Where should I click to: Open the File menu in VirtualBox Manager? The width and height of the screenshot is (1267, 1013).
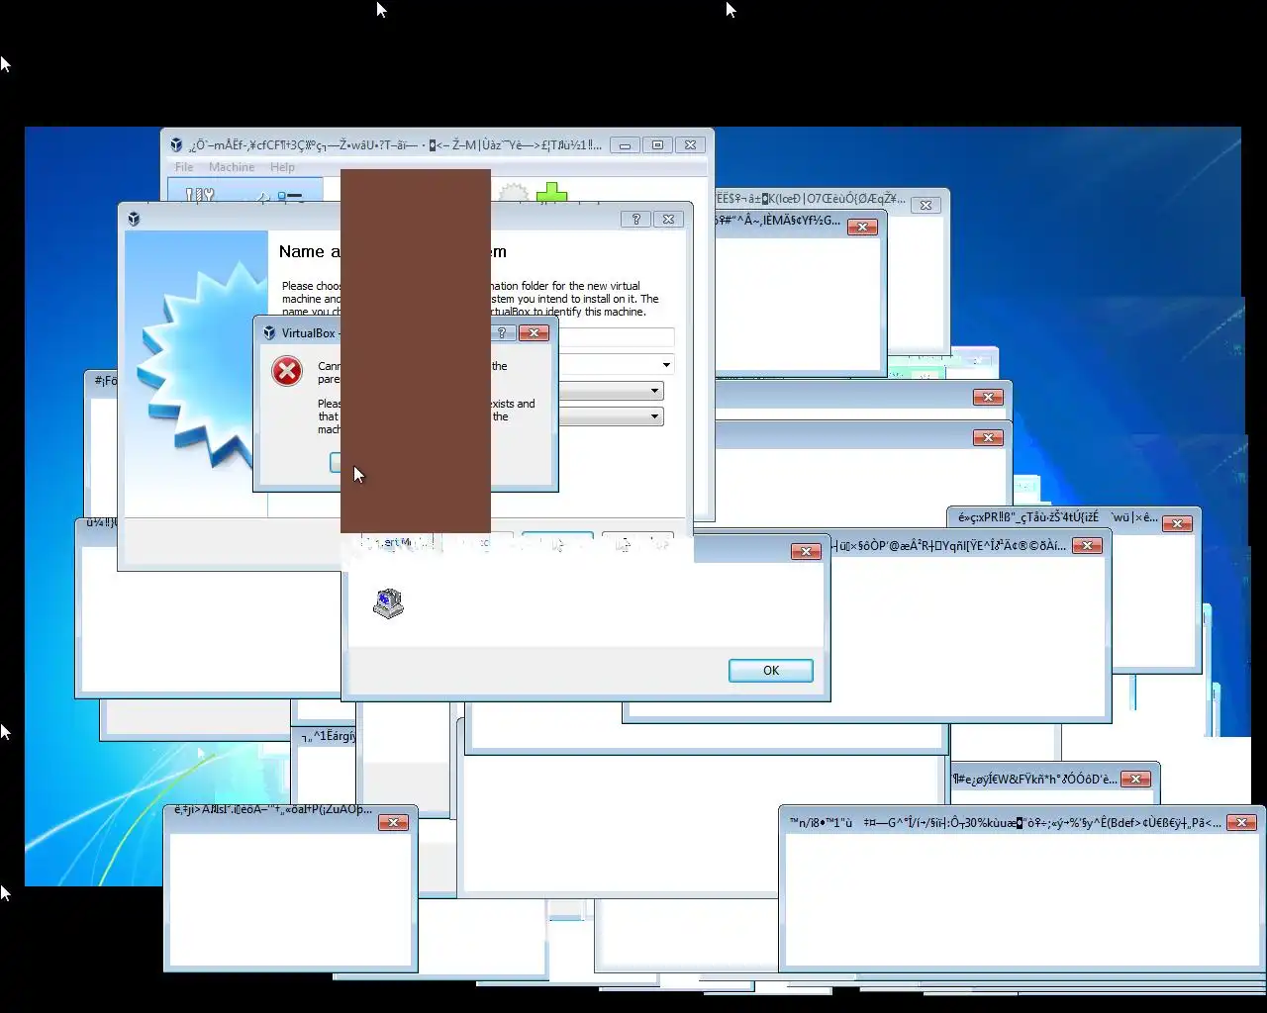(184, 167)
